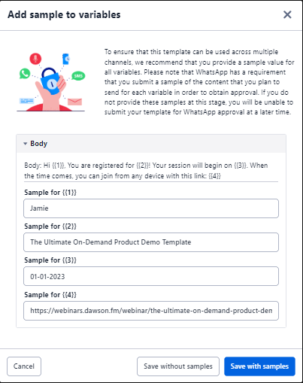Click the blue Save with samples button
This screenshot has height=383, width=303.
coord(259,366)
